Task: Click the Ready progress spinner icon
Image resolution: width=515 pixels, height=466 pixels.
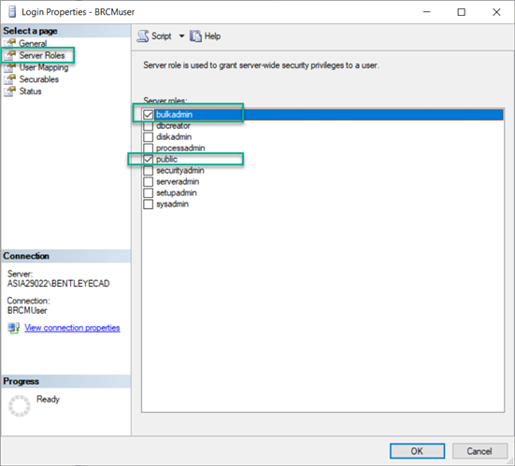Action: pyautogui.click(x=20, y=406)
